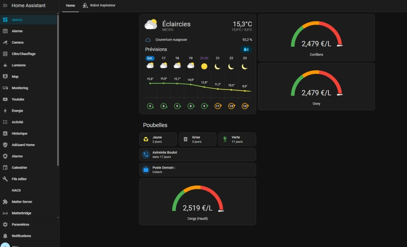Collapse the sidebar with hamburger icon
This screenshot has height=247, width=407.
click(x=5, y=5)
